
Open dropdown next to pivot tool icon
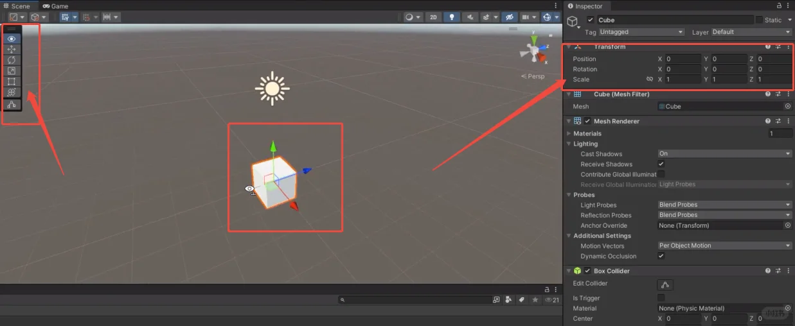click(23, 17)
